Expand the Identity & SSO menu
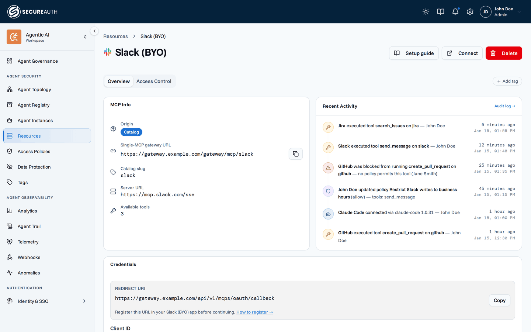This screenshot has width=531, height=332. pyautogui.click(x=47, y=301)
